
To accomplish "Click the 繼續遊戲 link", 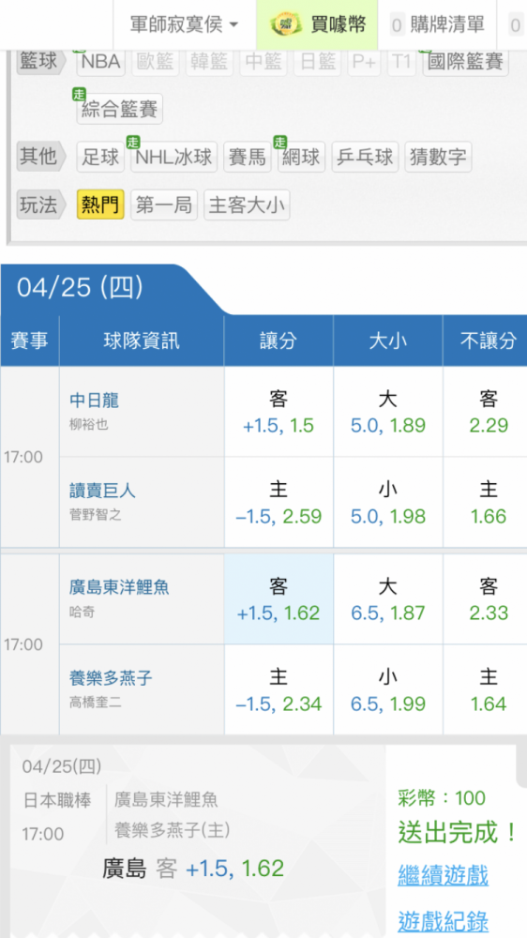I will [x=444, y=876].
